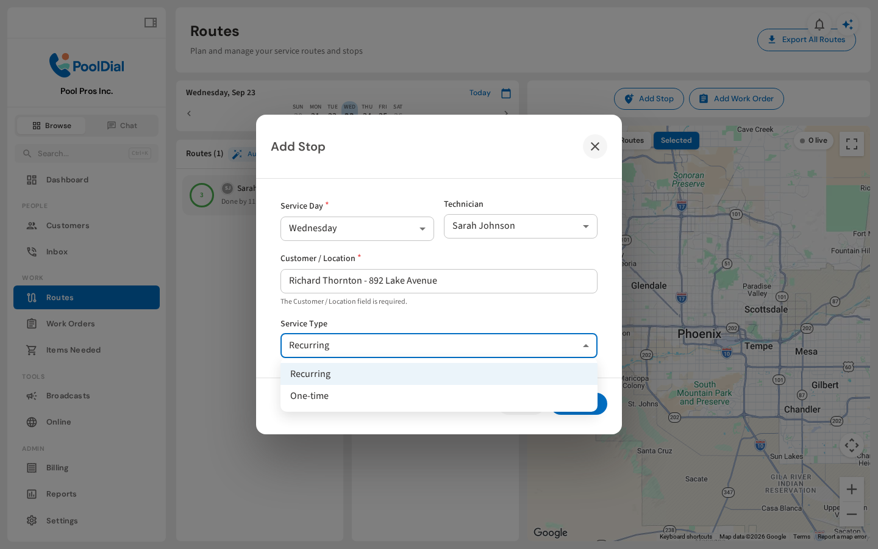Open the notifications bell
The height and width of the screenshot is (549, 878).
click(819, 24)
